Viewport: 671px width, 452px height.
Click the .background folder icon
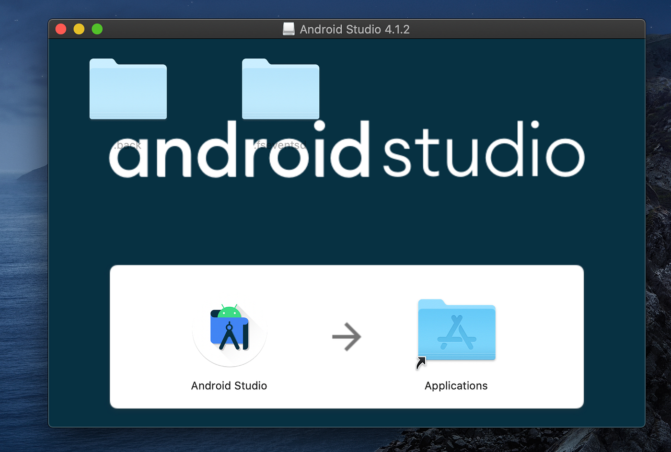(127, 89)
